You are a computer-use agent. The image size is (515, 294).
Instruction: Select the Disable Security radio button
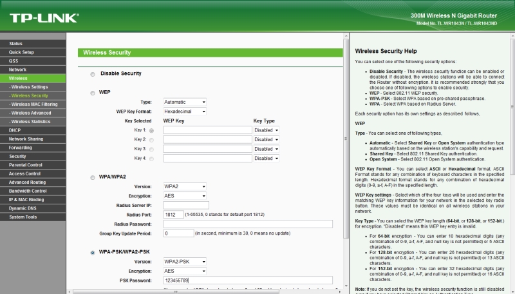click(93, 74)
